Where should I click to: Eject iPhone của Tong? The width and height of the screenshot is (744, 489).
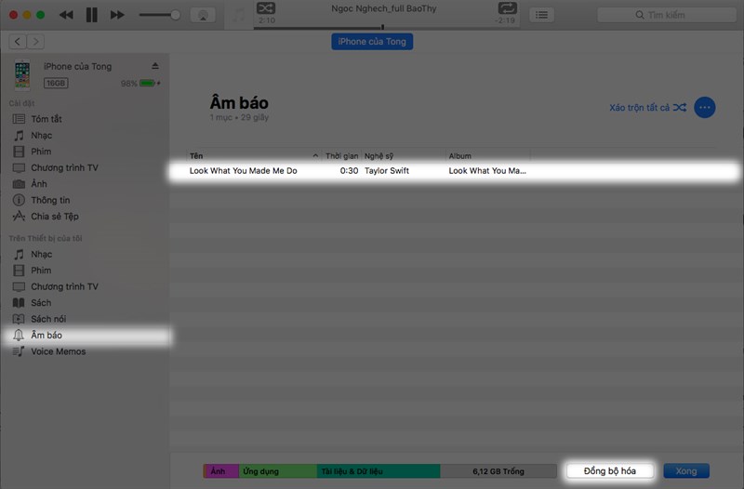point(155,66)
